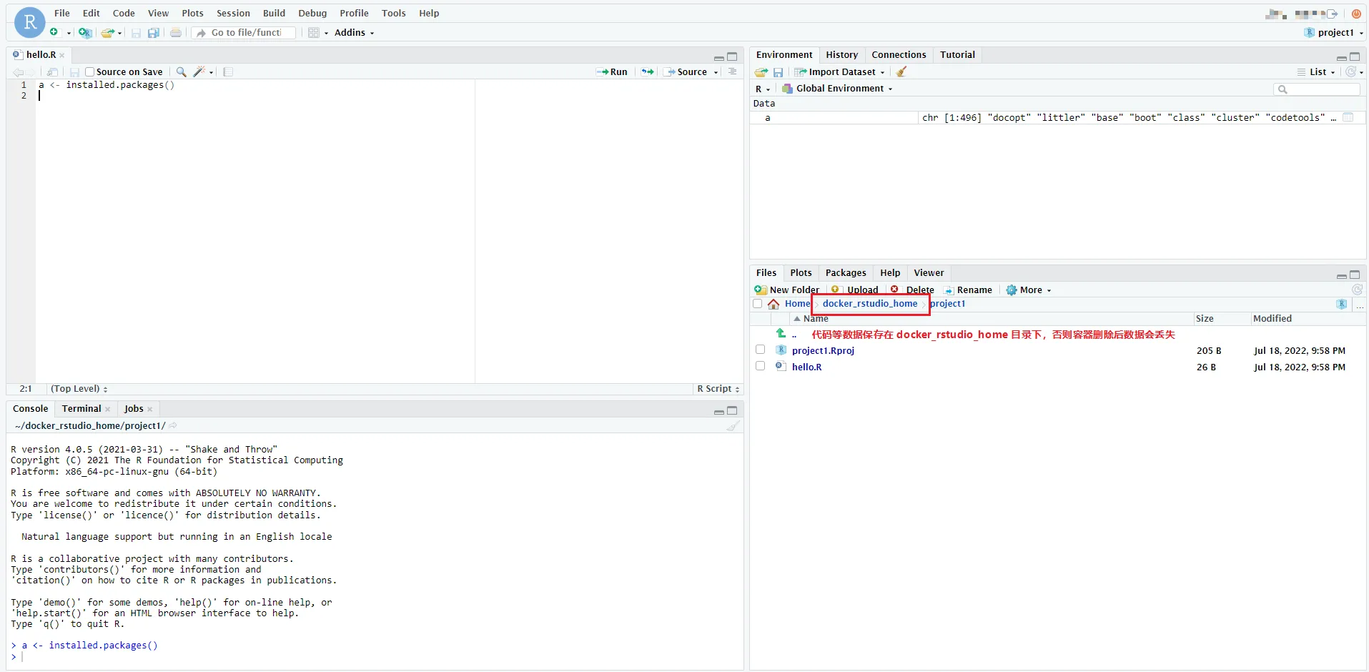Open the magic wand code tools icon

click(x=200, y=71)
